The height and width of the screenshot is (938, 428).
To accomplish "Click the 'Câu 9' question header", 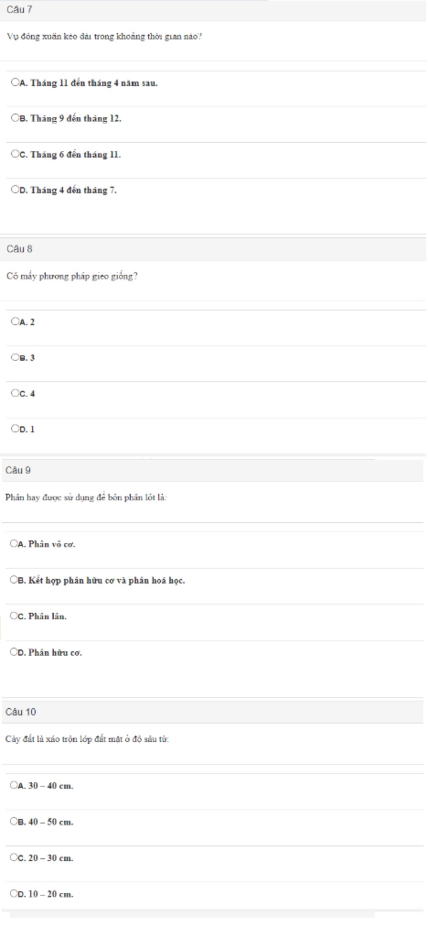I will click(18, 470).
